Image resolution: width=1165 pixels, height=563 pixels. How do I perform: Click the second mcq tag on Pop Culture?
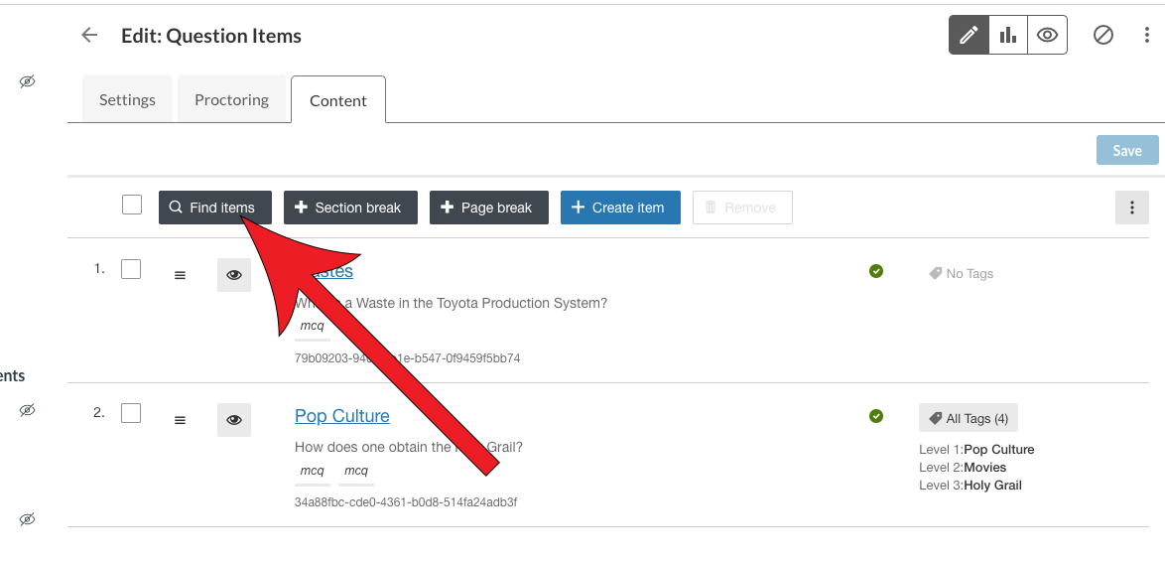click(356, 471)
